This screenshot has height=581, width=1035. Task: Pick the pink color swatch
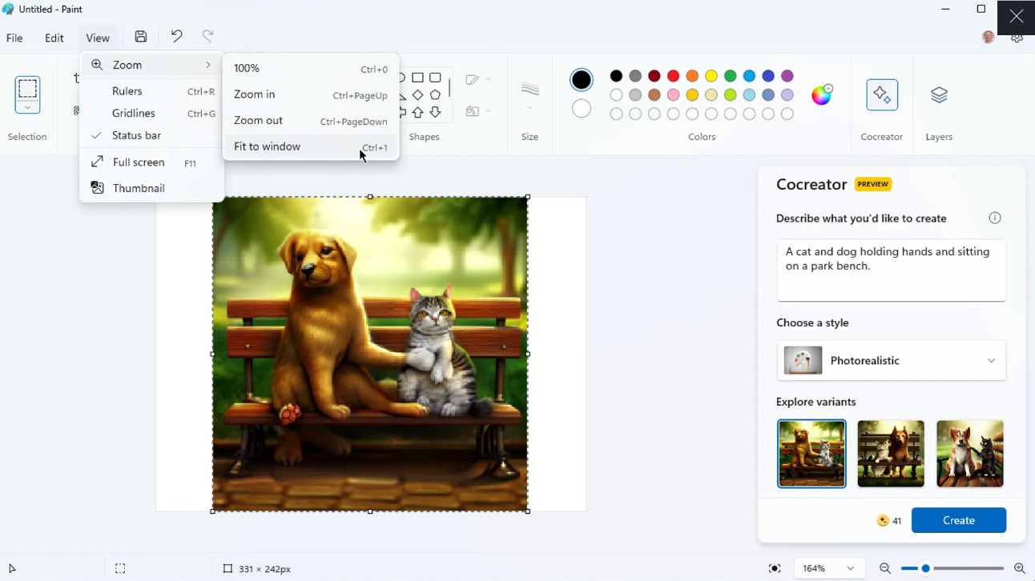[x=674, y=95]
